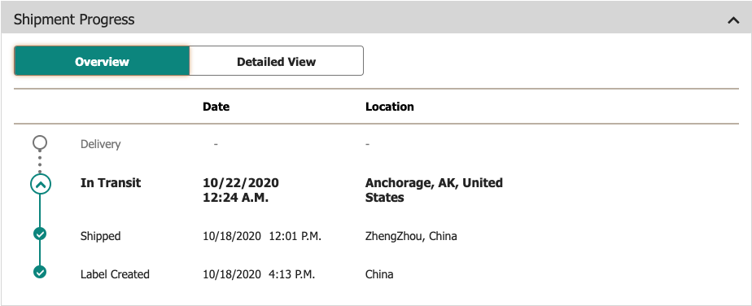Click the 10/18/2020 12:01 P.M. shipped date
Screen dimensions: 752x306
point(262,236)
